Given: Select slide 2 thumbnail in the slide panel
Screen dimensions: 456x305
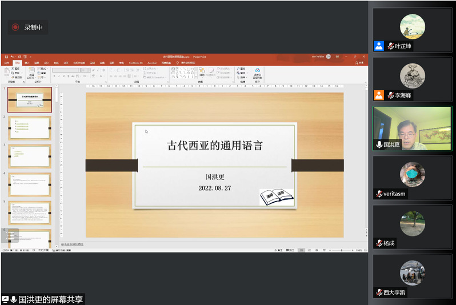Looking at the screenshot, I should [30, 128].
